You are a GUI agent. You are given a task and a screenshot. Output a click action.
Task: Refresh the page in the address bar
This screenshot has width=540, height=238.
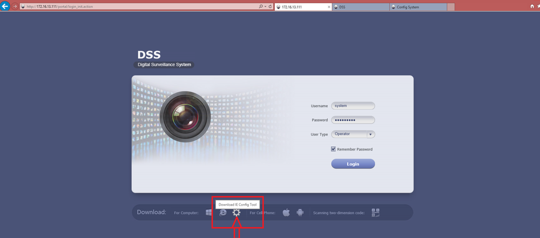click(271, 6)
